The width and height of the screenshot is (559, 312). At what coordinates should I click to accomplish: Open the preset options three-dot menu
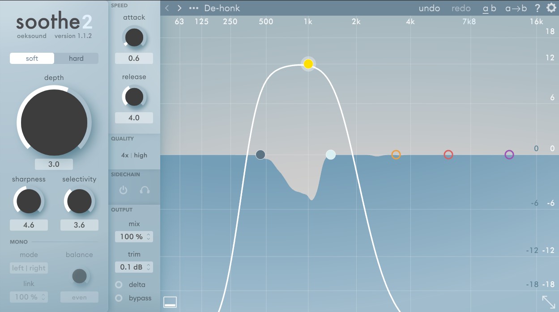193,8
